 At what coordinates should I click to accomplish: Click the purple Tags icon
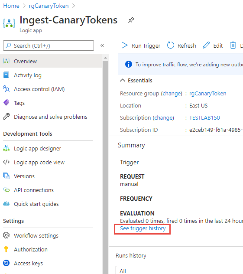[x=6, y=102]
